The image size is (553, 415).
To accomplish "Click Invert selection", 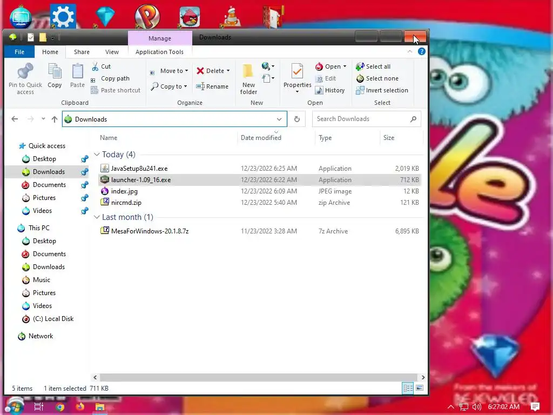I will point(382,90).
